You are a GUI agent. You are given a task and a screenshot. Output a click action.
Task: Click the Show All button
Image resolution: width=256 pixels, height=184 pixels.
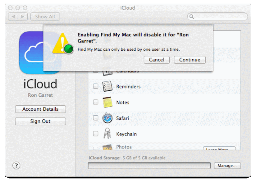pos(45,17)
